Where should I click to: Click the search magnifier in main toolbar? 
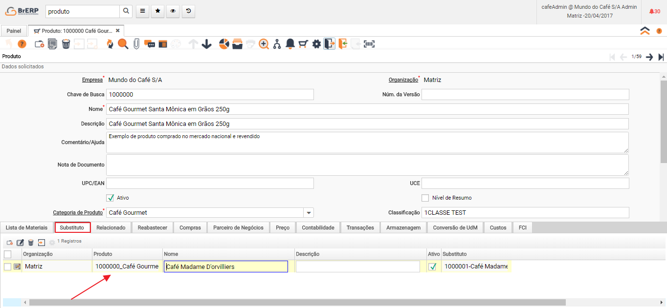click(x=123, y=44)
